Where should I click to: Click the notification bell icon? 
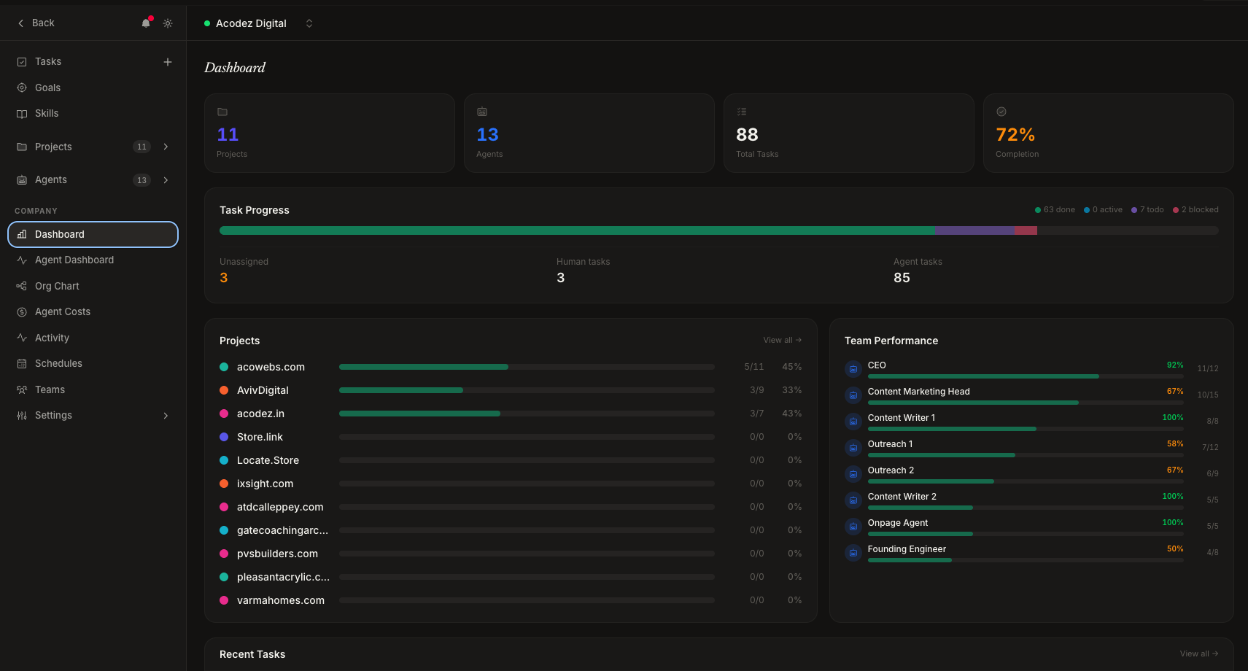point(146,23)
